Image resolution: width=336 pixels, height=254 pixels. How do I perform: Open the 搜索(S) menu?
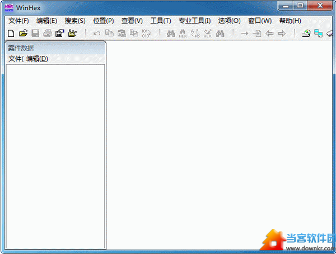pos(75,21)
